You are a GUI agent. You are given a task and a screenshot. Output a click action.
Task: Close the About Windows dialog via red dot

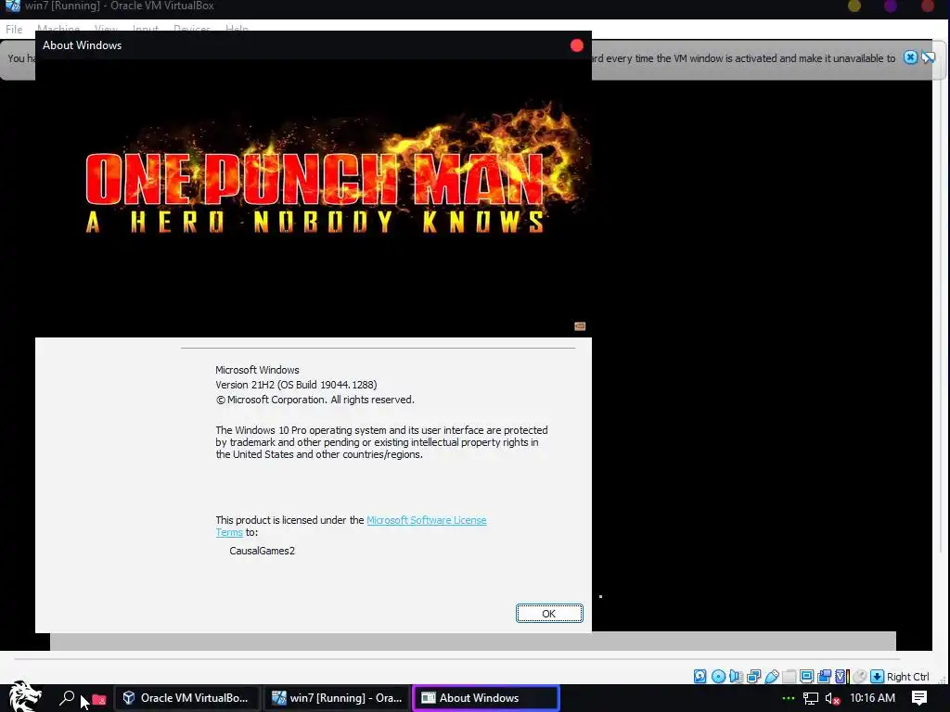pos(577,45)
